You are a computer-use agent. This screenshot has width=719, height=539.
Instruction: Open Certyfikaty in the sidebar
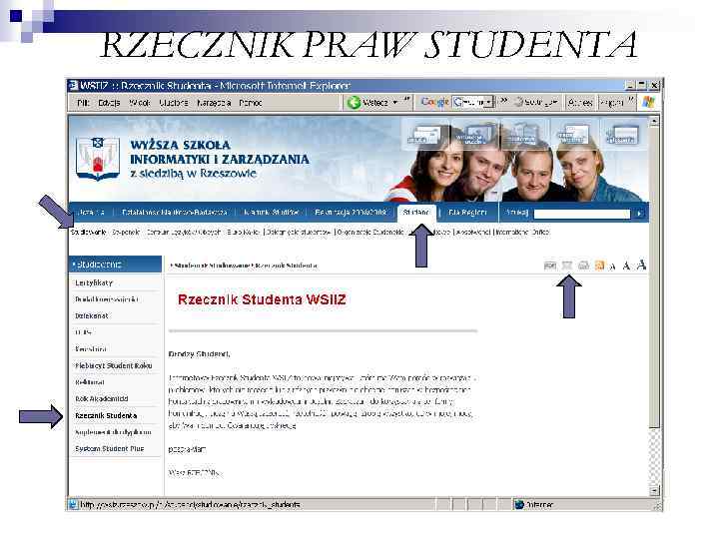tap(94, 282)
